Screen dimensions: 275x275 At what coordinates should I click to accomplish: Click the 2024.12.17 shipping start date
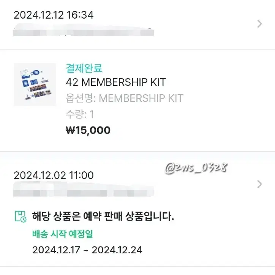pos(56,250)
